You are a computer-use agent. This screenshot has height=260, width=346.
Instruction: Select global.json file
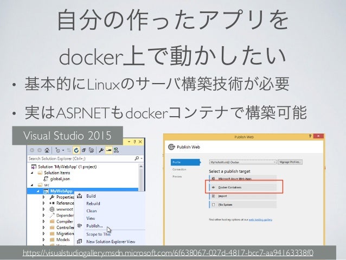click(x=60, y=179)
